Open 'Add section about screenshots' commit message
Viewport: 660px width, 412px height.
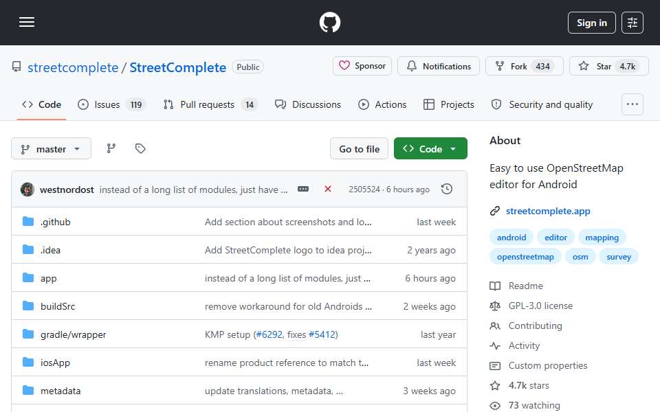pyautogui.click(x=288, y=222)
